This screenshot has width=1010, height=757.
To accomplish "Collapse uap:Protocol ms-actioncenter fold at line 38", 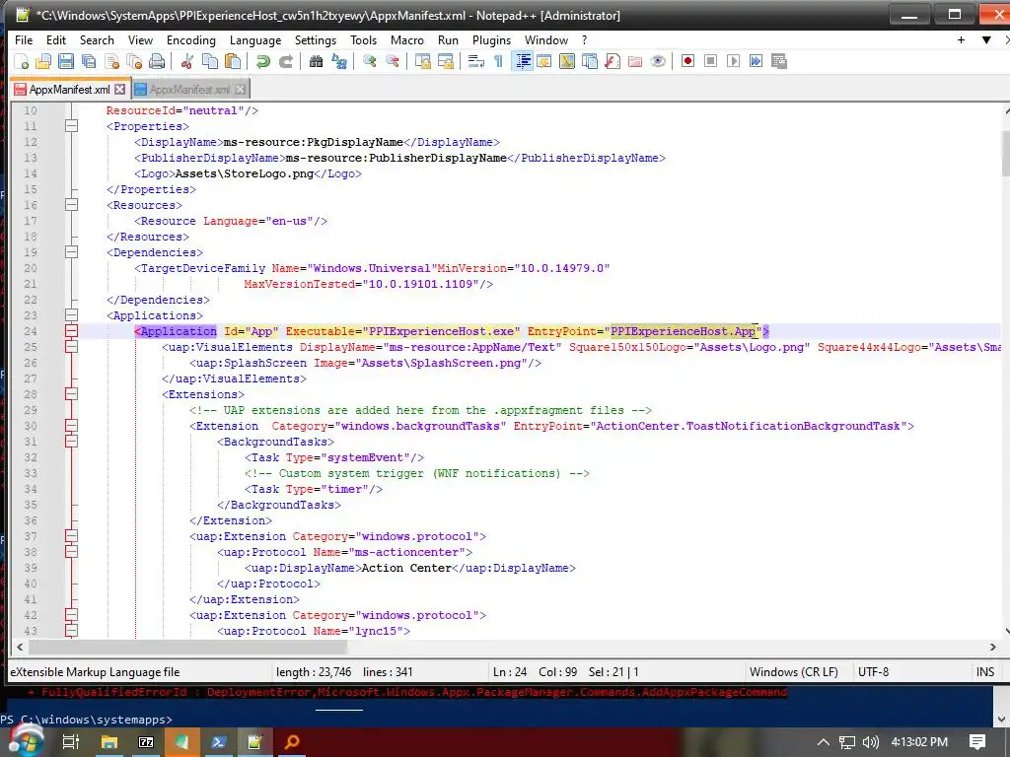I will [x=71, y=552].
